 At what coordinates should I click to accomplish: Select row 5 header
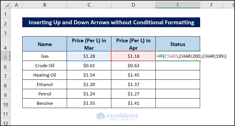click(x=6, y=56)
